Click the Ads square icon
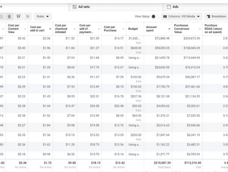The width and height of the screenshot is (228, 172). 169,7
